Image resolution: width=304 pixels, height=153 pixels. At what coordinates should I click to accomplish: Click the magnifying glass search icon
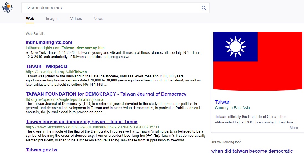coord(204,8)
